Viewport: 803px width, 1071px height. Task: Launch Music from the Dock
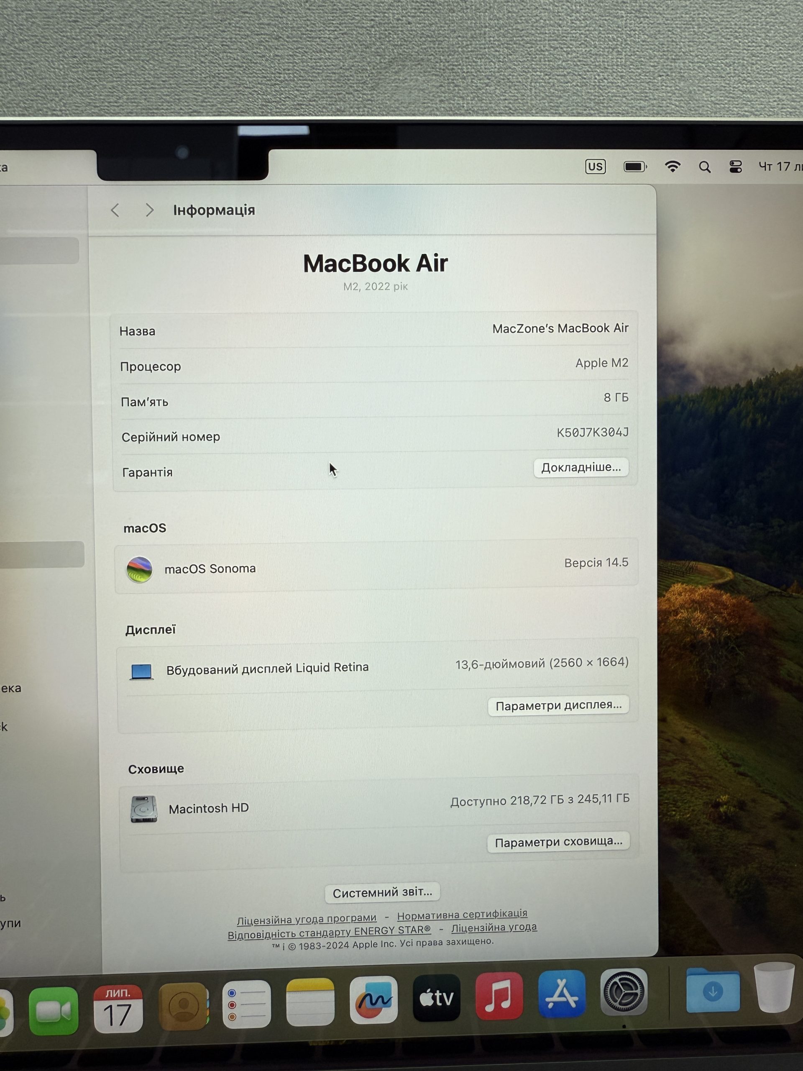coord(499,995)
